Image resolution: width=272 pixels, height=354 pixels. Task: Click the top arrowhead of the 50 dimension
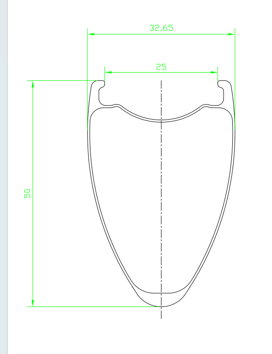click(x=33, y=84)
